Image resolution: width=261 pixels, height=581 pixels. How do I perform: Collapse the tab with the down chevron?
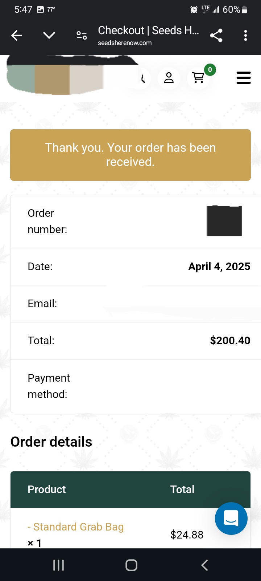pyautogui.click(x=49, y=35)
